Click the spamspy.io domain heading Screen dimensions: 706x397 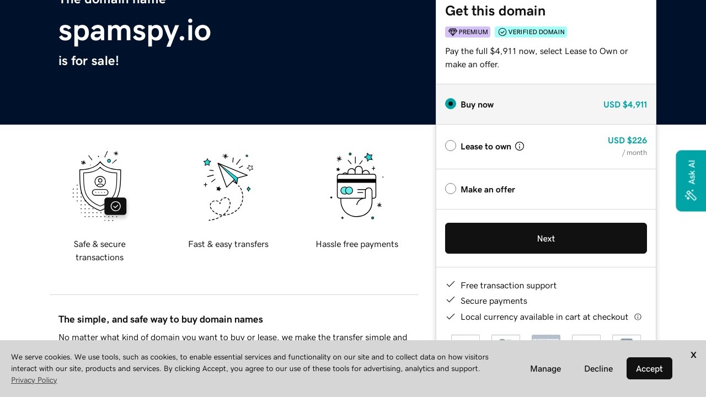pos(135,31)
